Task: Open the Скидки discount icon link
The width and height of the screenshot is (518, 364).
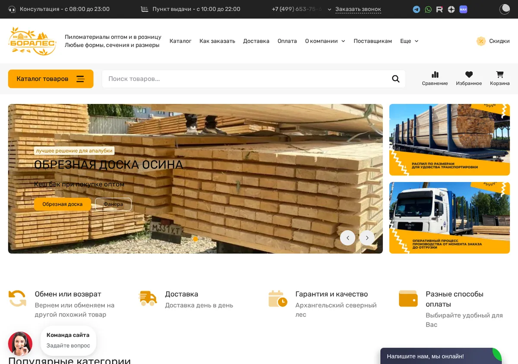Action: (x=493, y=41)
